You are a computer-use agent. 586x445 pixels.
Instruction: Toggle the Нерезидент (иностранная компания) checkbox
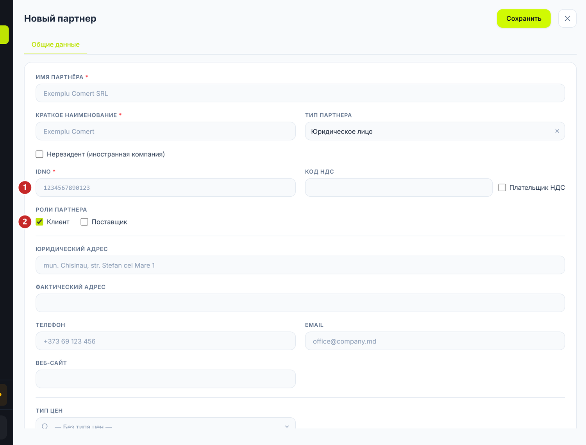[39, 154]
